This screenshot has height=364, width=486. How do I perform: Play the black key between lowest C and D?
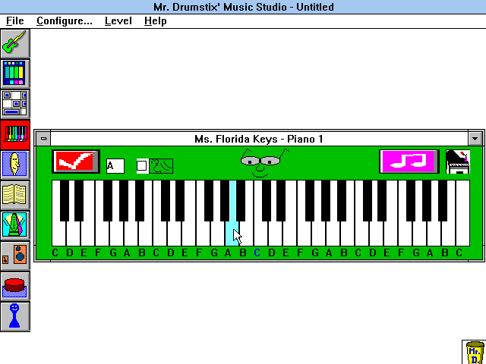65,200
